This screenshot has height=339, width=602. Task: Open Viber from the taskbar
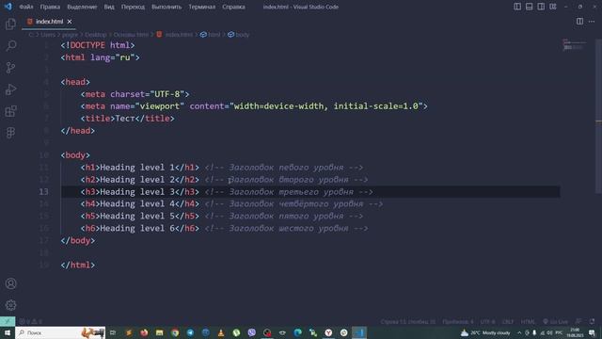(x=251, y=332)
